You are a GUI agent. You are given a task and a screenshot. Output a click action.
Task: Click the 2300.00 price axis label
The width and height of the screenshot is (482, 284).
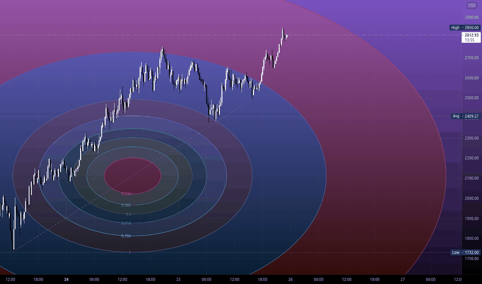[x=472, y=138]
